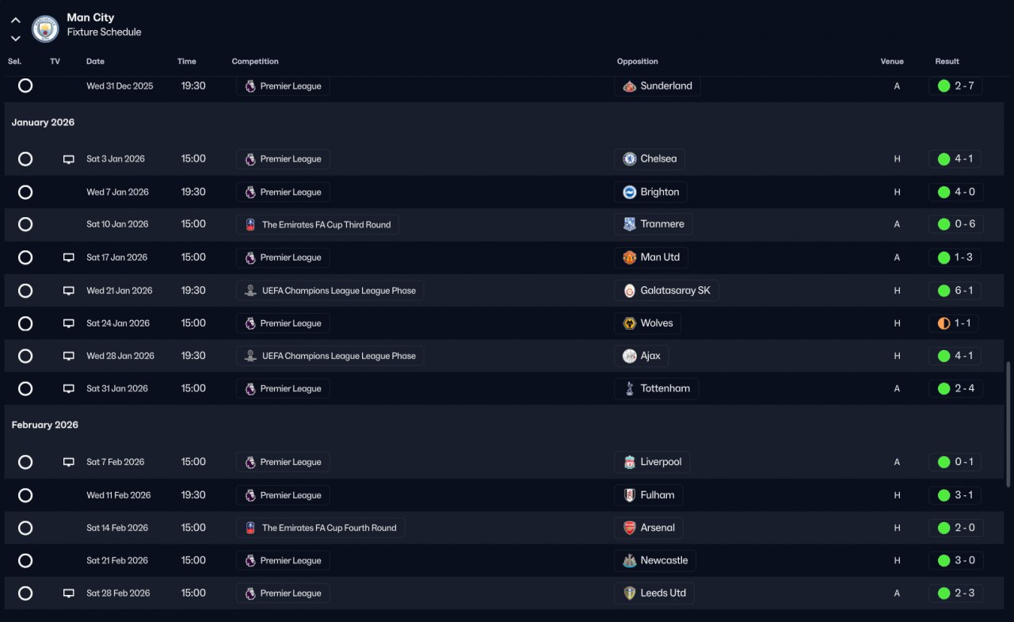Click the Chelsea club badge icon

pos(629,158)
